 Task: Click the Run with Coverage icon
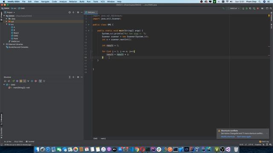(250, 8)
